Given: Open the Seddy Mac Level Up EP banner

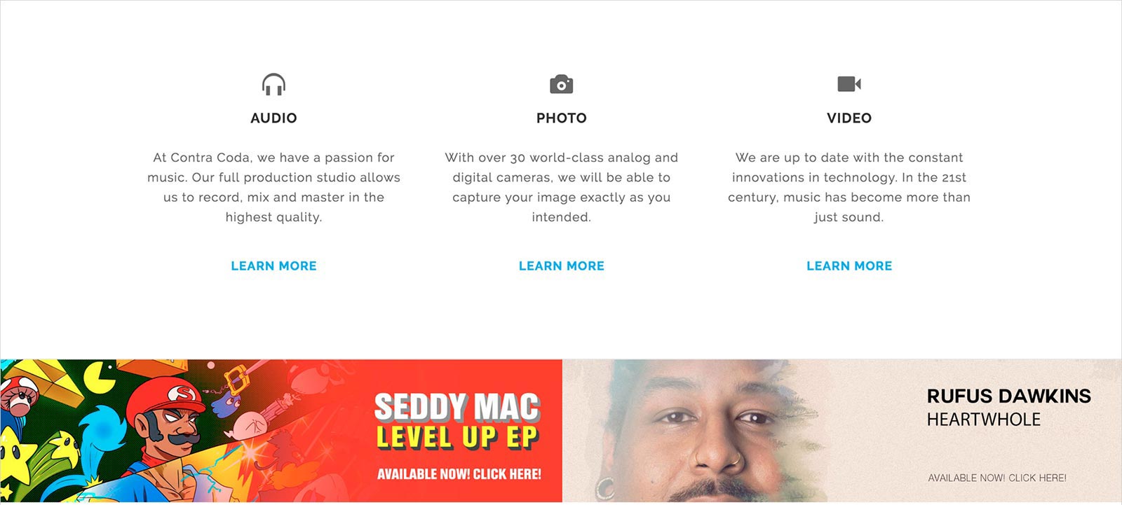Looking at the screenshot, I should pyautogui.click(x=280, y=431).
